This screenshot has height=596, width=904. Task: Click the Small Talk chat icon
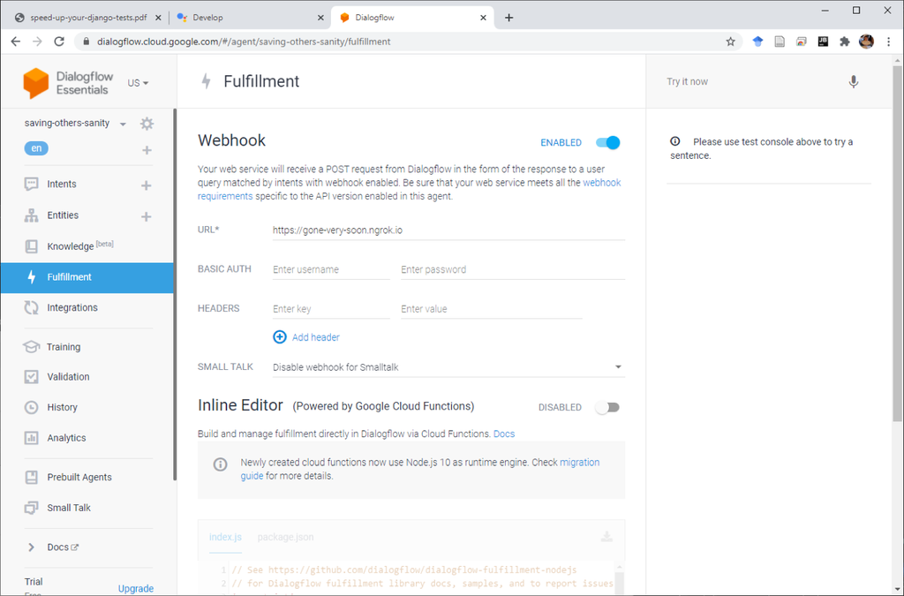coord(31,508)
